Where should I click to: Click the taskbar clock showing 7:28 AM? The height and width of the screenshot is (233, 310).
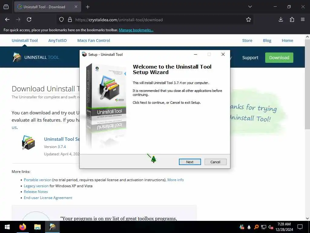click(x=284, y=227)
